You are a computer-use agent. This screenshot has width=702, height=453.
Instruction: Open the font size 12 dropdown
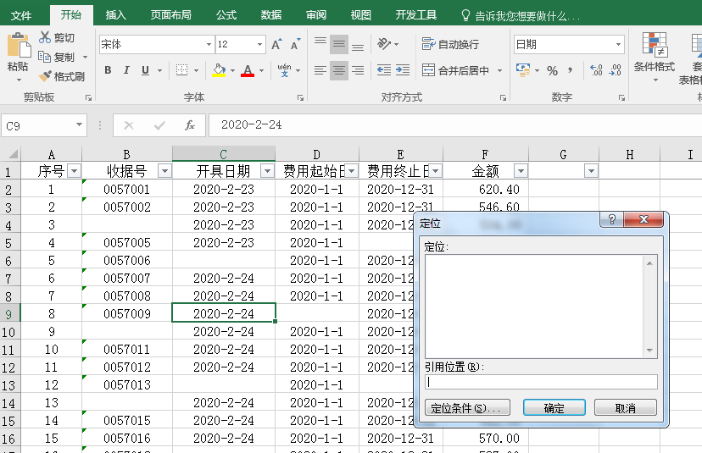(x=259, y=44)
